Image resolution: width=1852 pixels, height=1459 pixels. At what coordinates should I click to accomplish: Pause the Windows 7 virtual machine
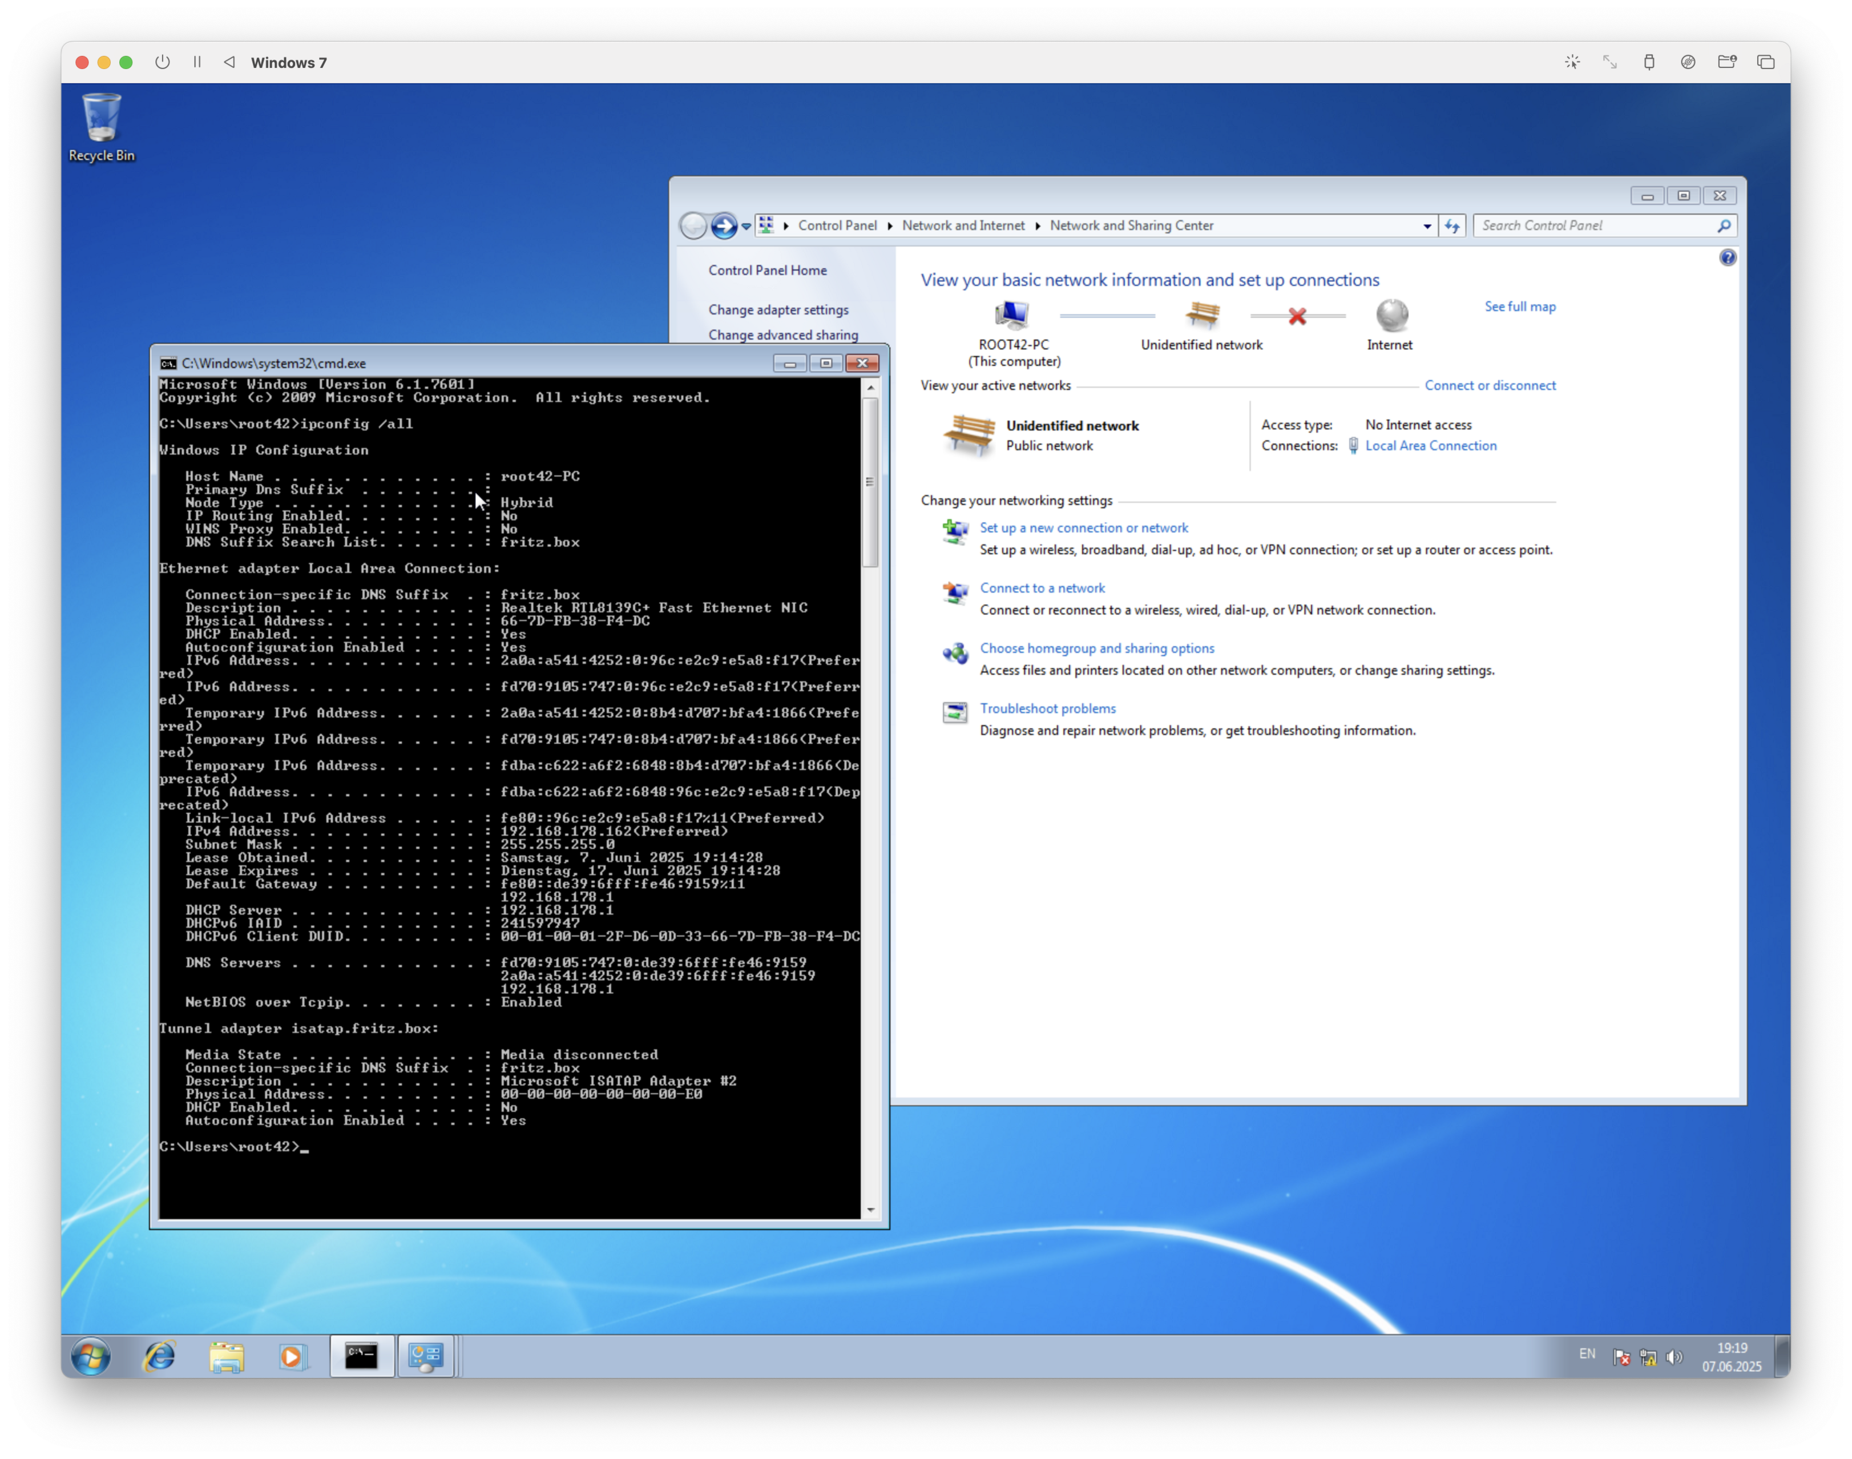[197, 62]
